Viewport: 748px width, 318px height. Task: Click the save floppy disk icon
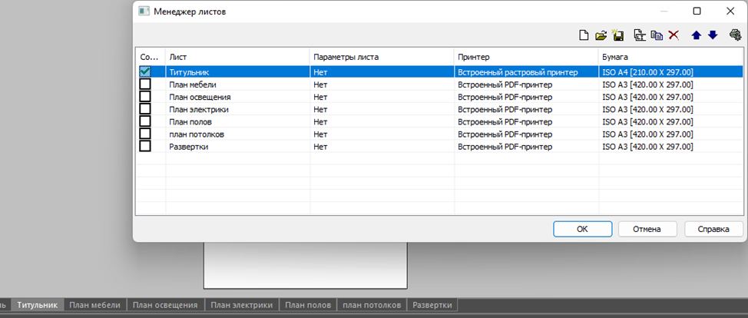point(616,35)
